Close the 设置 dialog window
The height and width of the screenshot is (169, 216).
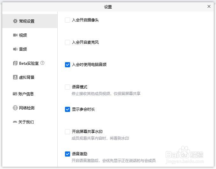pyautogui.click(x=209, y=6)
